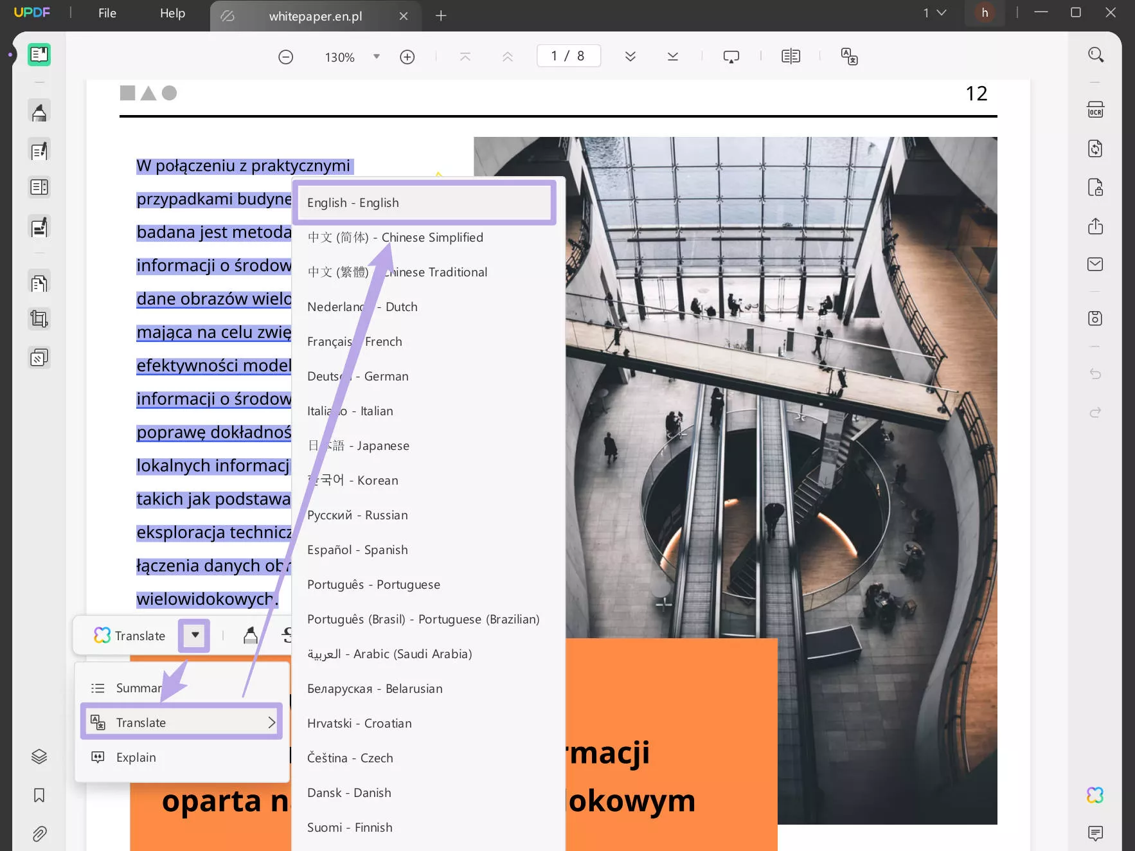
Task: Switch to Reader mode
Action: pyautogui.click(x=39, y=55)
